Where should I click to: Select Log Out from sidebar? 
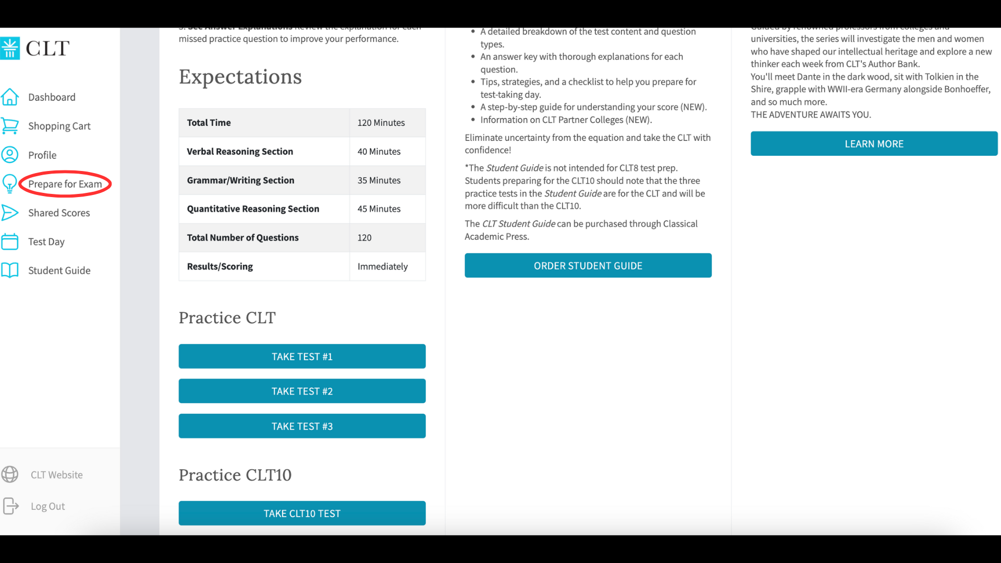pyautogui.click(x=47, y=506)
